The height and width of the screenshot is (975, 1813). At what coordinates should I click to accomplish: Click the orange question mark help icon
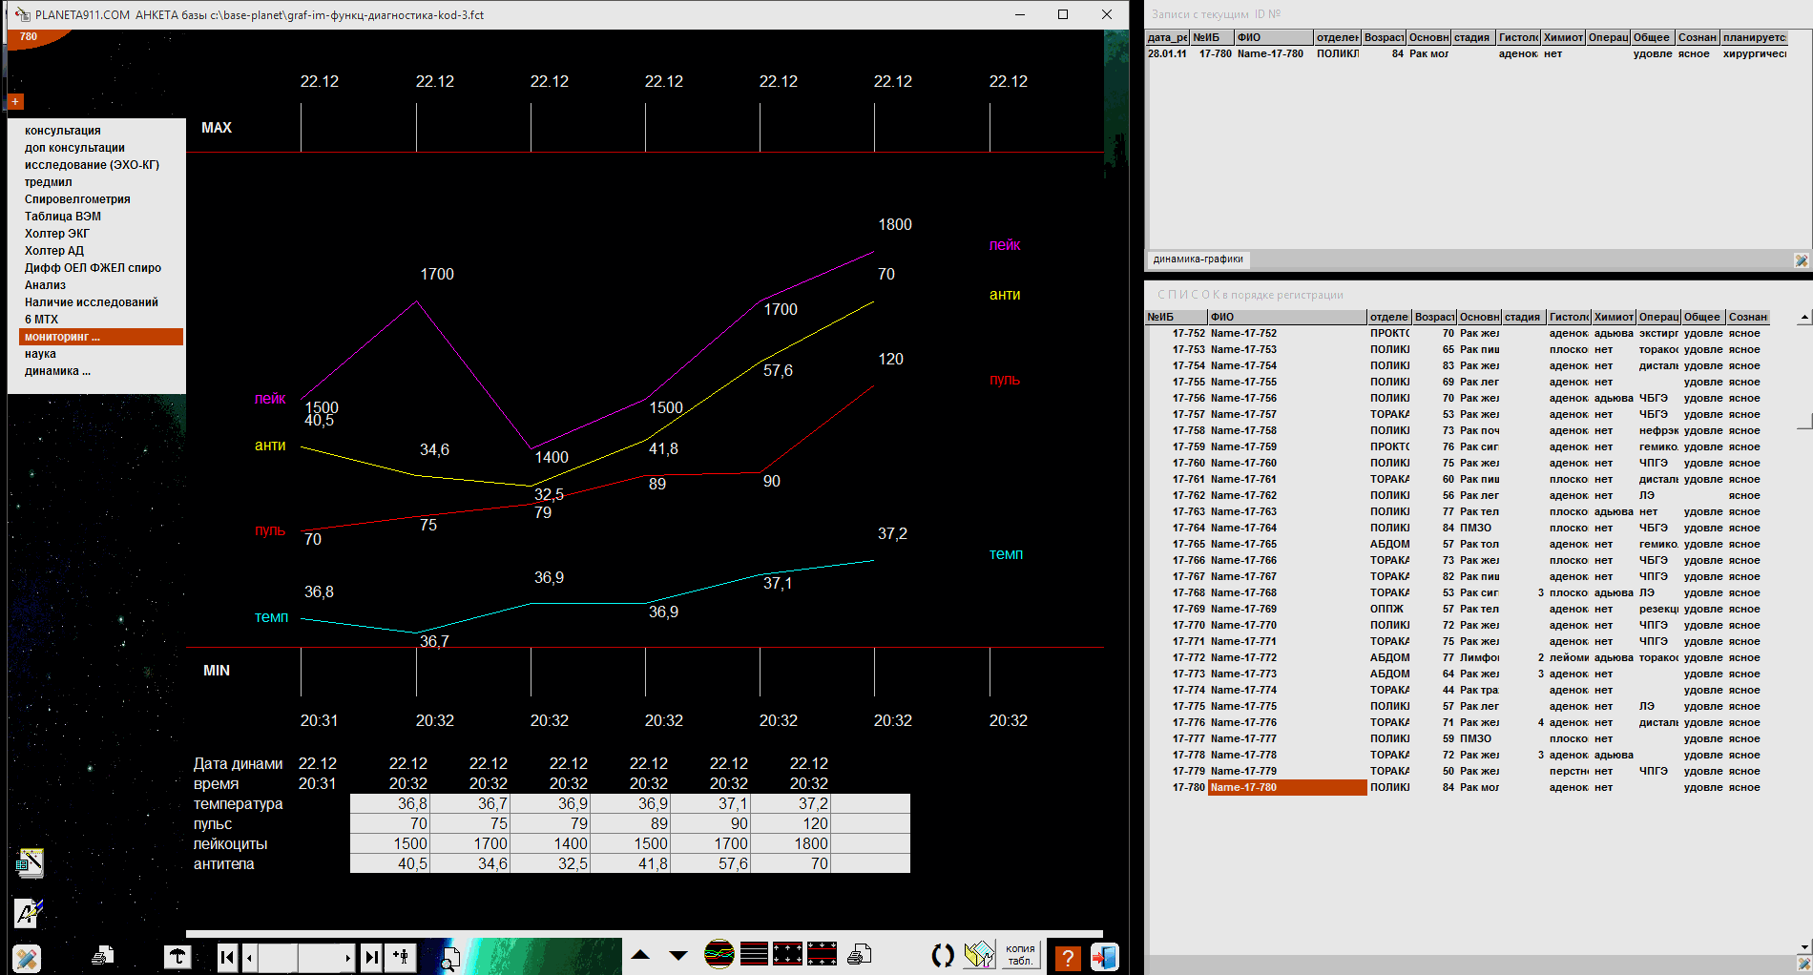point(1067,956)
